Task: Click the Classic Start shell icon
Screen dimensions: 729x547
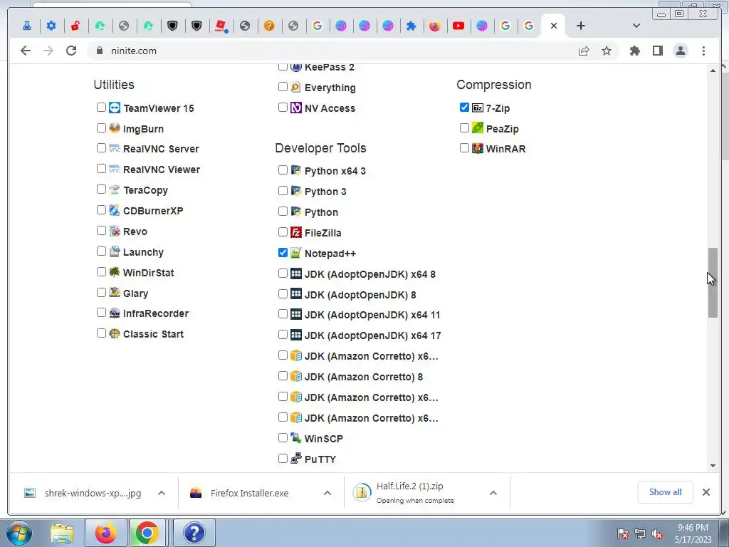Action: [x=115, y=333]
